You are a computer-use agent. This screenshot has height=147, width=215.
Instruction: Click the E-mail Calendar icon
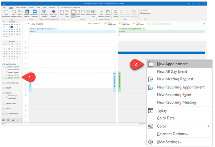tap(116, 13)
